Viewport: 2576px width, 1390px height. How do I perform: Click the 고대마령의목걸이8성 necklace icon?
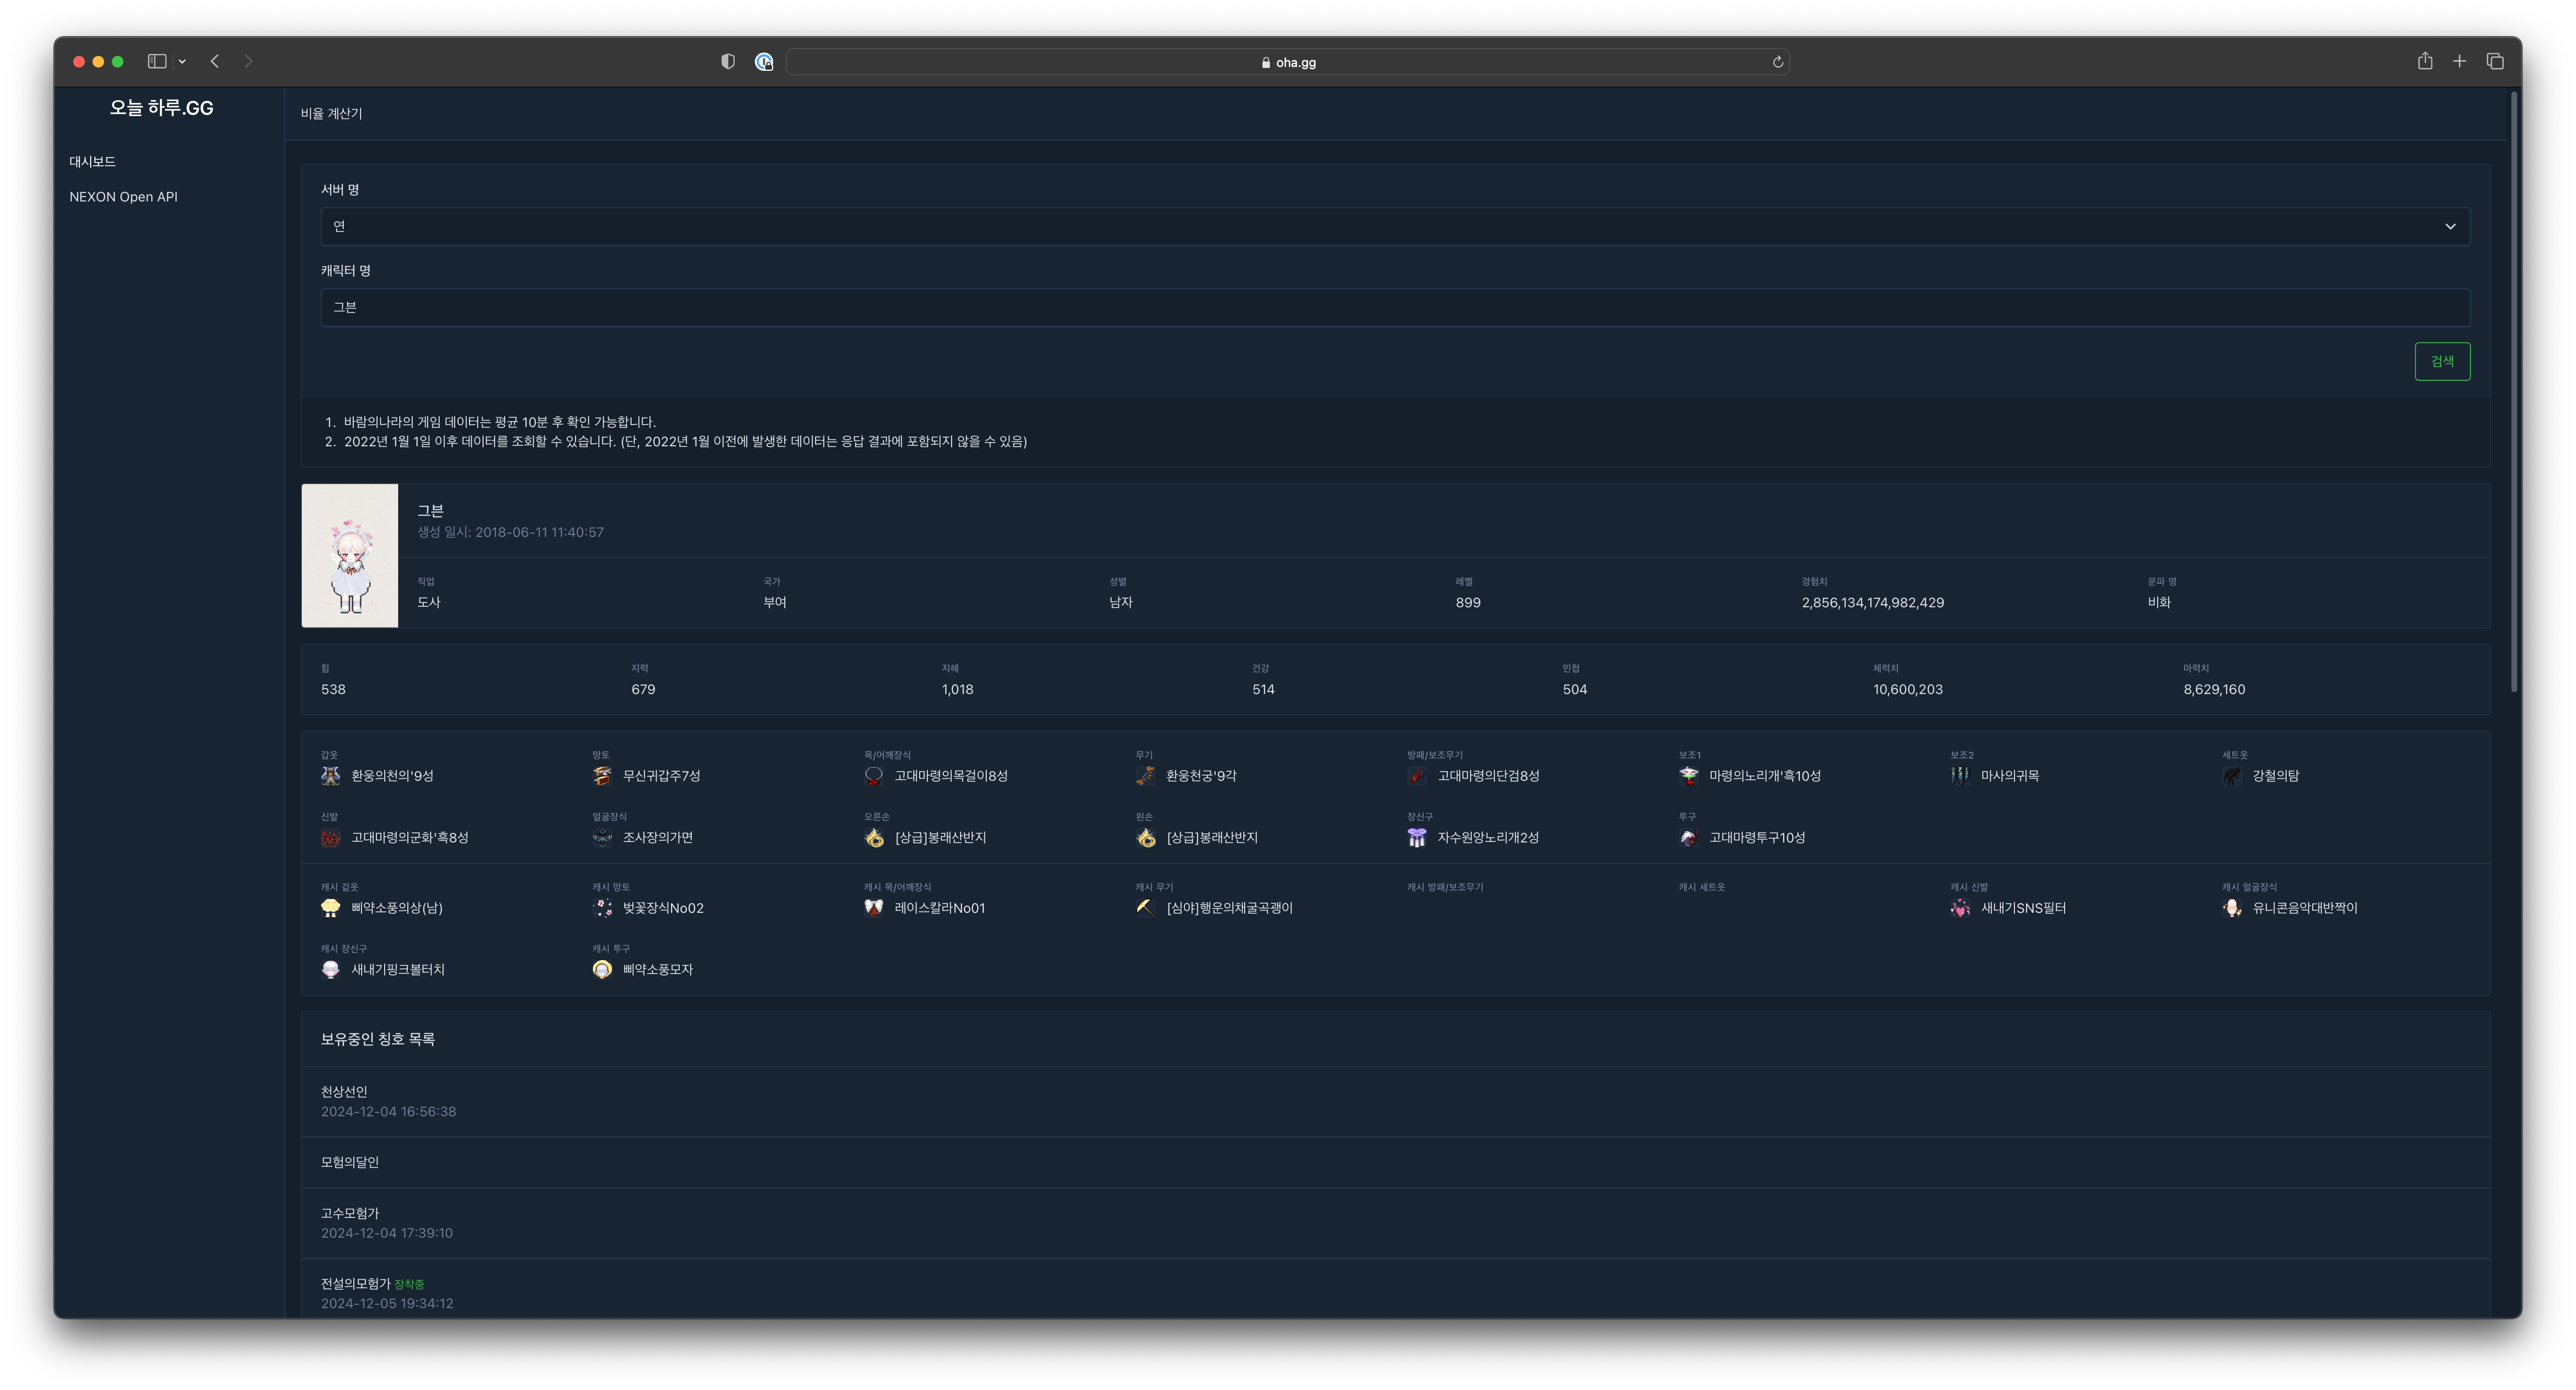pos(874,776)
